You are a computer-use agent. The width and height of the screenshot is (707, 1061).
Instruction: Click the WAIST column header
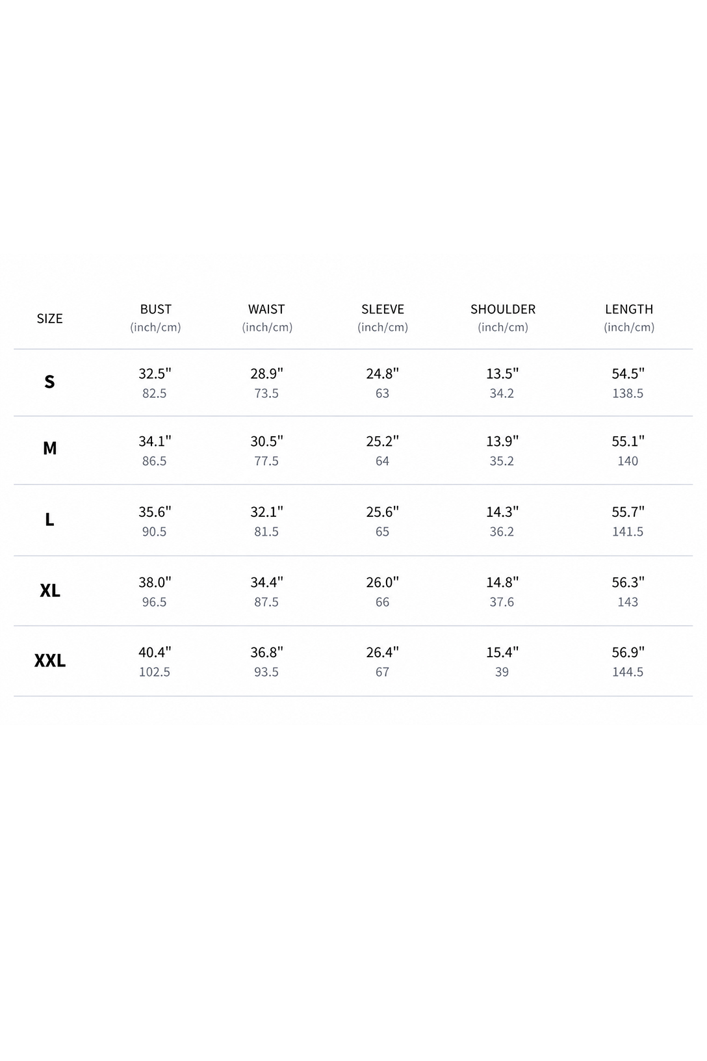point(266,309)
